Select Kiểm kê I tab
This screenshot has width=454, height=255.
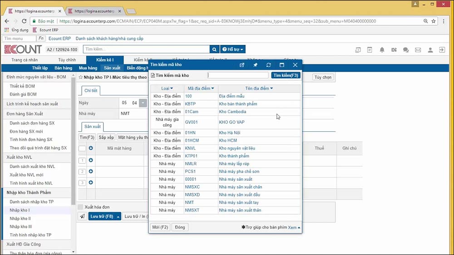click(x=105, y=60)
